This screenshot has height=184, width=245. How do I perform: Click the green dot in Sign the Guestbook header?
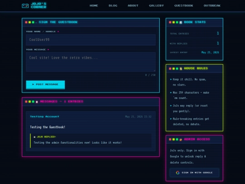click(33, 22)
